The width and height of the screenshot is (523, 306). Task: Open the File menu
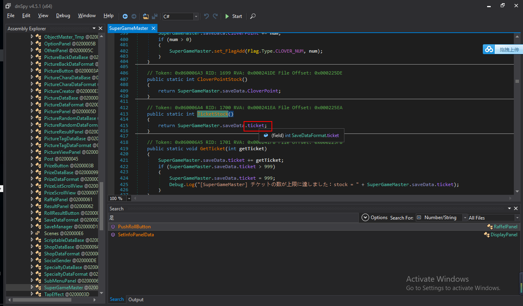pos(11,16)
